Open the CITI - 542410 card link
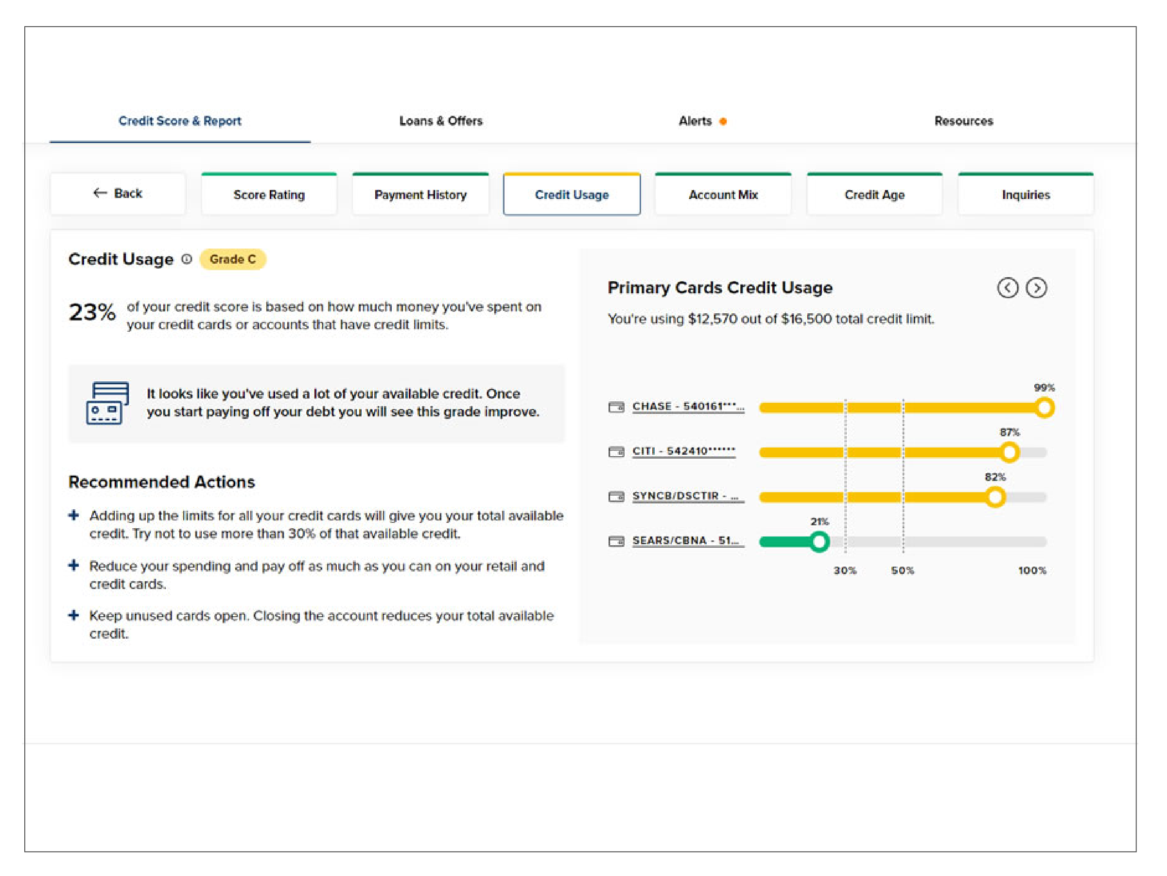1167x876 pixels. tap(684, 451)
